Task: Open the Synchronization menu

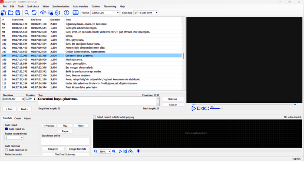Action: (x=61, y=7)
